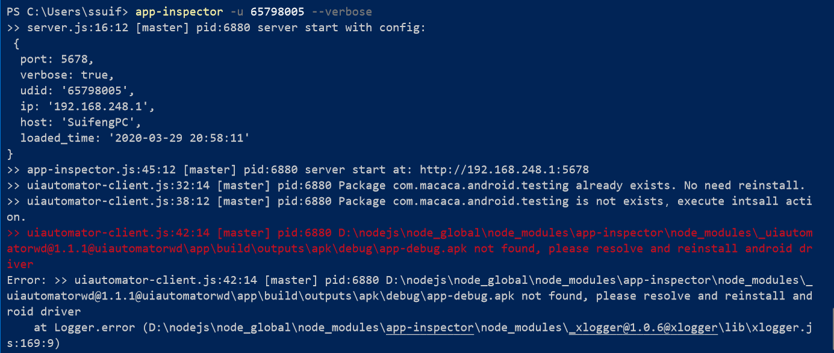Click the uiautomator-client.js:38:12 log entry
834x353 pixels.
click(409, 209)
